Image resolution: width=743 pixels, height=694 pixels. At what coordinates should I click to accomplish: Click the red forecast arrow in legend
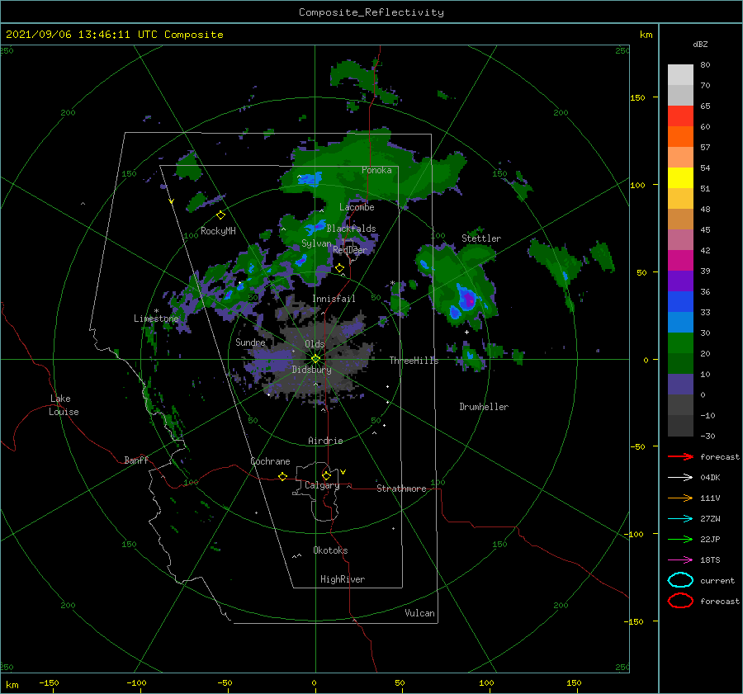(x=680, y=456)
